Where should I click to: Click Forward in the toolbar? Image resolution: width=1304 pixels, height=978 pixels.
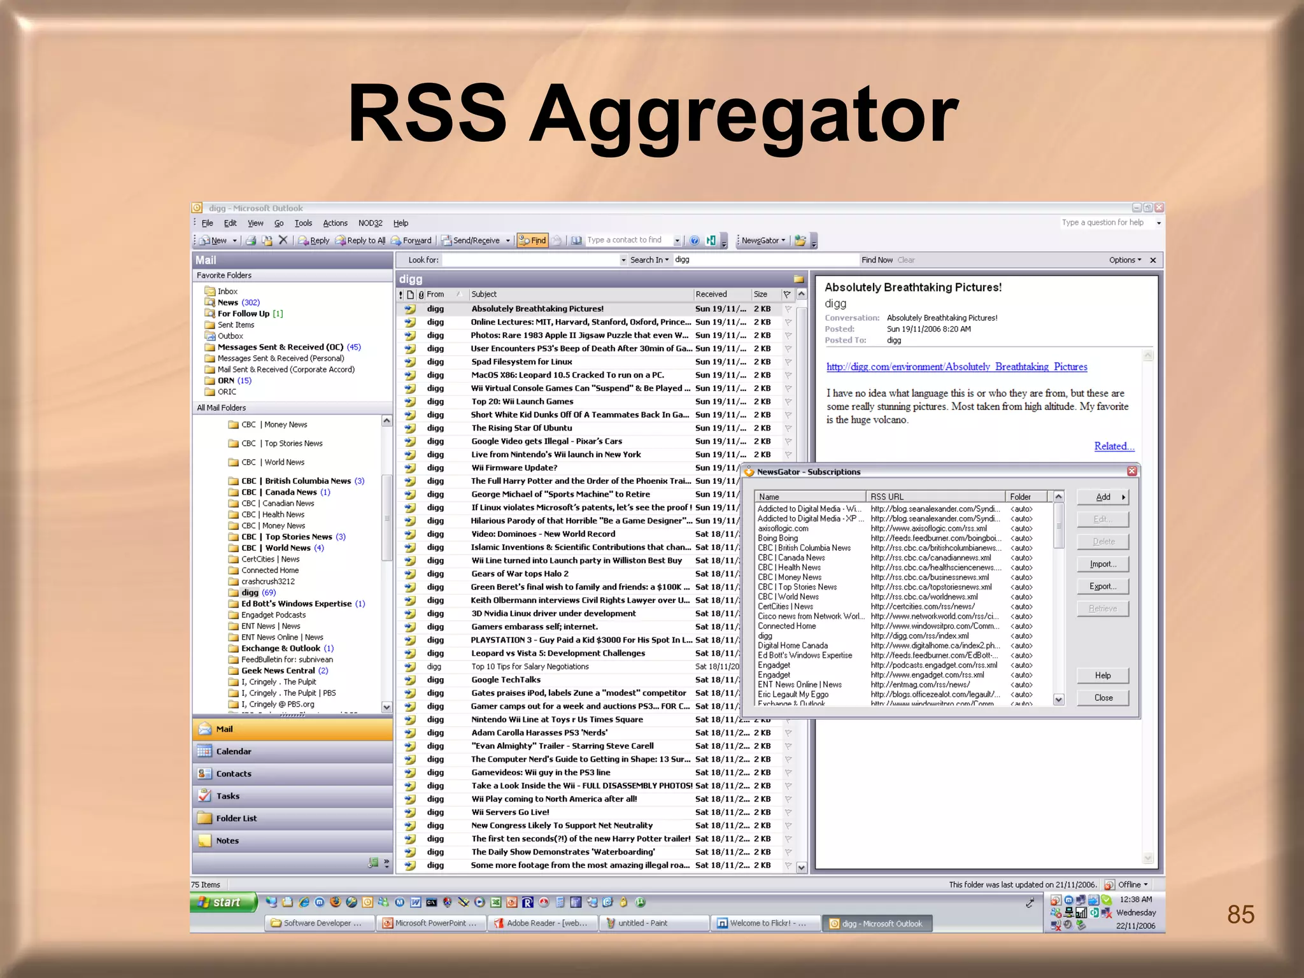point(411,240)
